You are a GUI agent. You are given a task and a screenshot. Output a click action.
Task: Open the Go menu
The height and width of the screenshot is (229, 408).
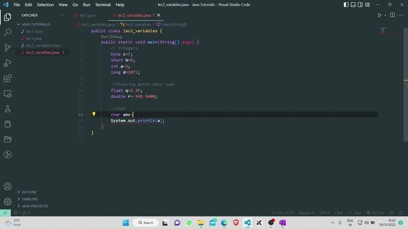click(75, 4)
